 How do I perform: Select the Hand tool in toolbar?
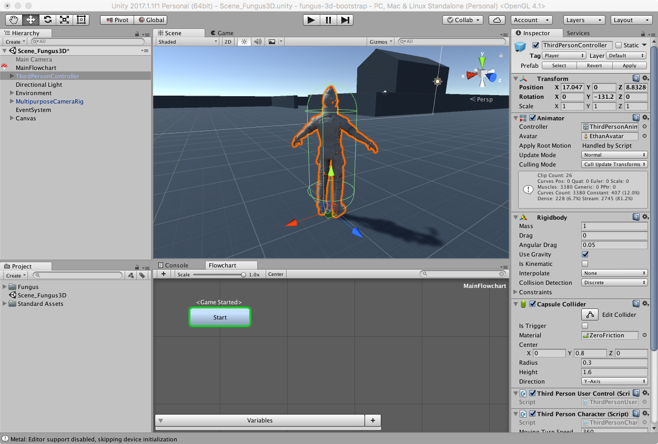pos(14,20)
